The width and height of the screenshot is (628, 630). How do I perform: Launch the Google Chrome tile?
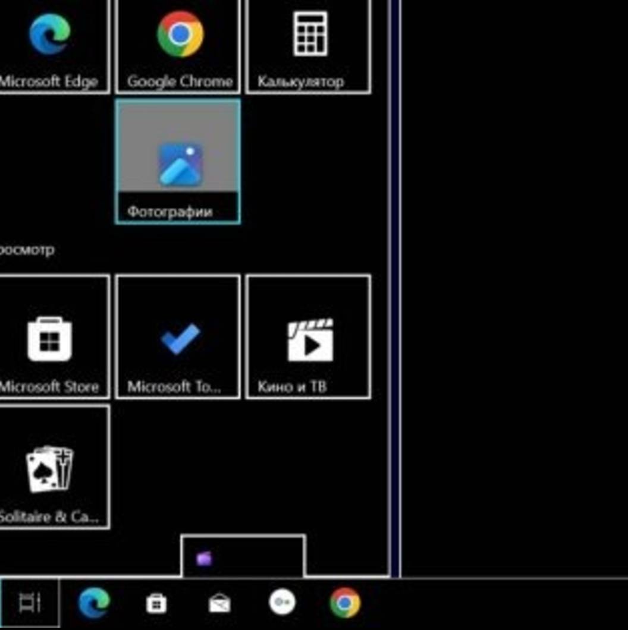point(178,46)
